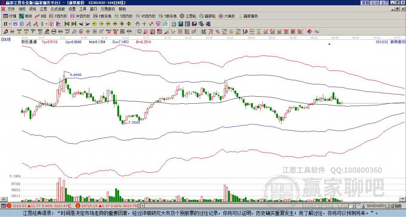Click the 论坛 forum link
Viewport: 406px width, 217px height.
[x=375, y=3]
